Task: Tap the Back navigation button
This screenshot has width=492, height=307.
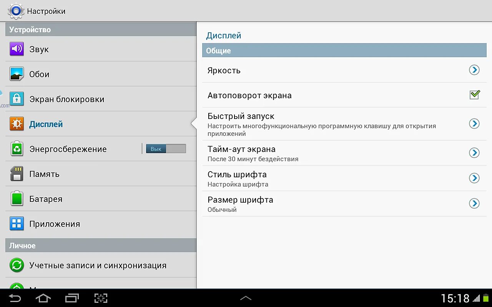Action: 15,298
